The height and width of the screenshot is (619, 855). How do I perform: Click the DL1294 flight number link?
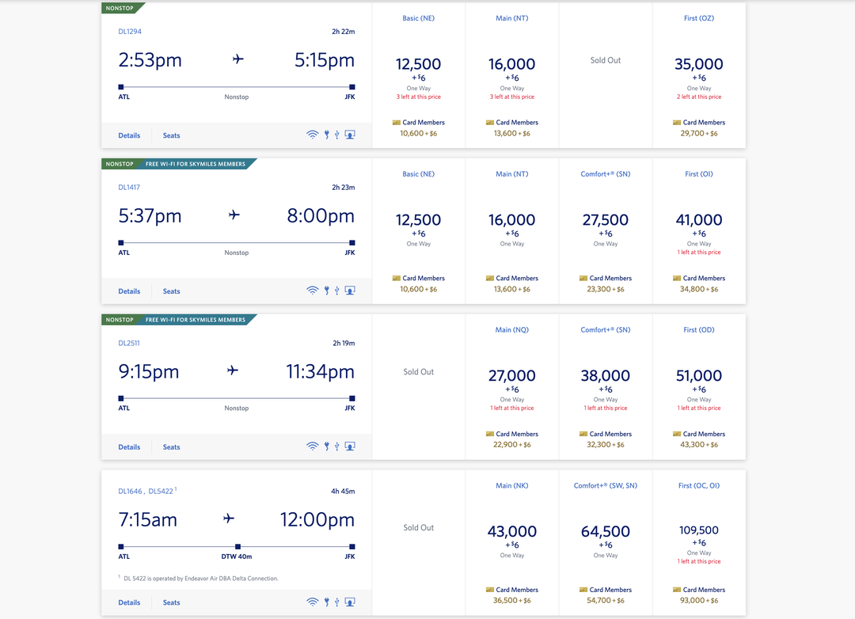pos(129,32)
